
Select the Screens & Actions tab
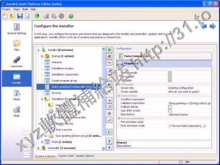[45, 156]
